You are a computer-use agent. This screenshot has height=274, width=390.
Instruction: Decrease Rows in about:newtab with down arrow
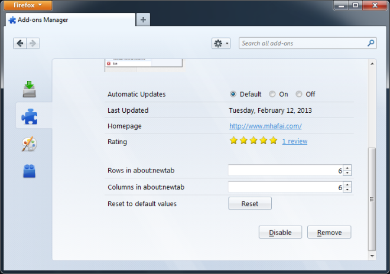(347, 173)
